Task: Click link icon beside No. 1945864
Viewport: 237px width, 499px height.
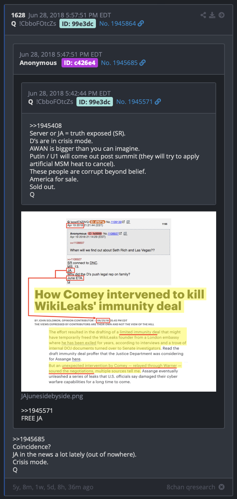Action: tap(141, 24)
